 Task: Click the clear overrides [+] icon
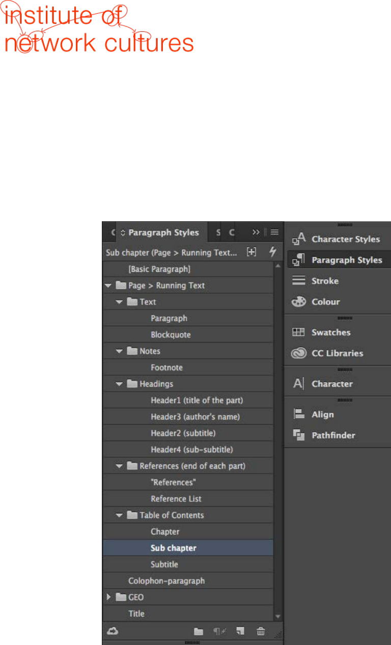click(251, 252)
